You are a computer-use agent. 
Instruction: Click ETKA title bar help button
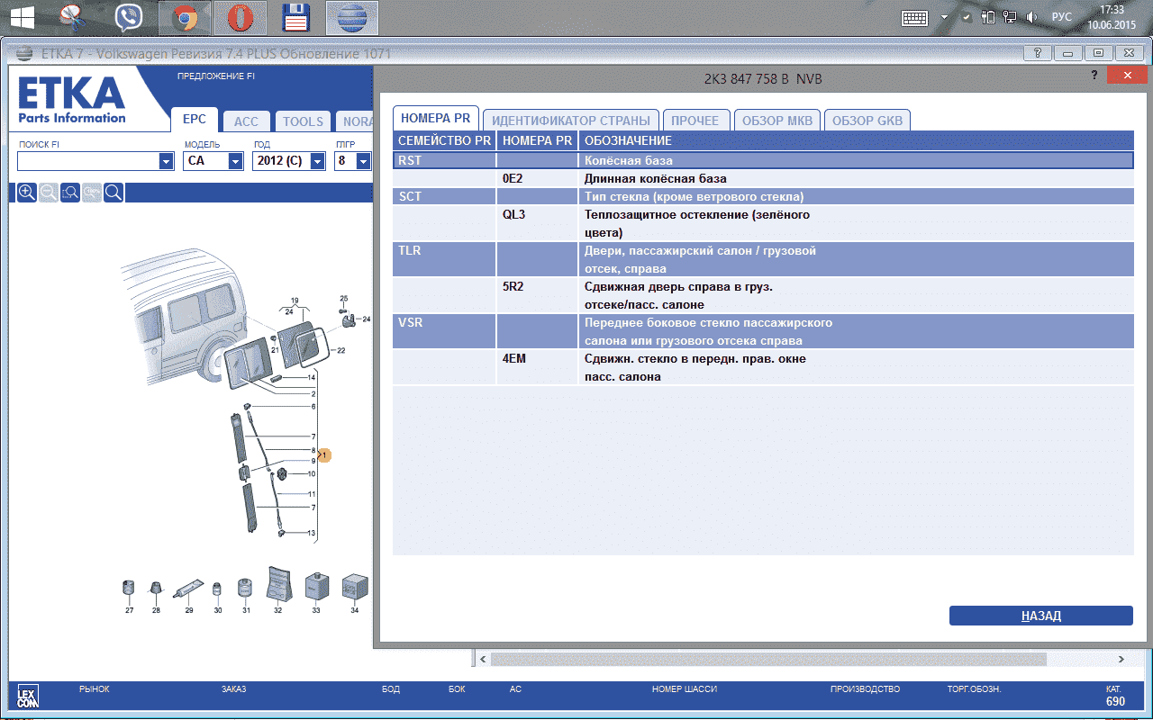[1038, 53]
